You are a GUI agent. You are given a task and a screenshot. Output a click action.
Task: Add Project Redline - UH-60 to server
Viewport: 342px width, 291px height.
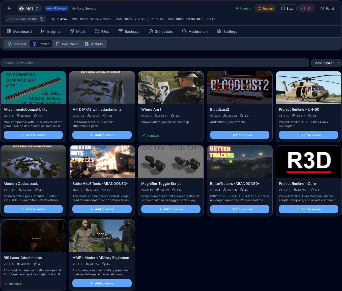pos(308,135)
